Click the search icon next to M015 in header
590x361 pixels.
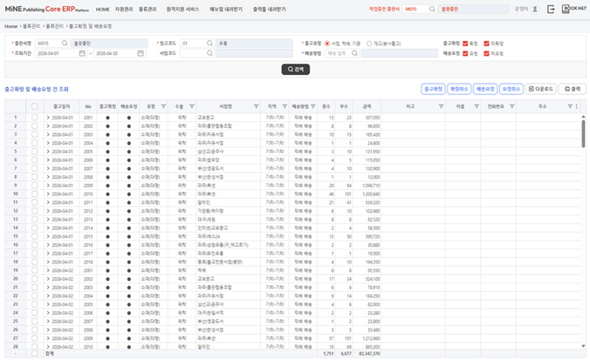432,9
